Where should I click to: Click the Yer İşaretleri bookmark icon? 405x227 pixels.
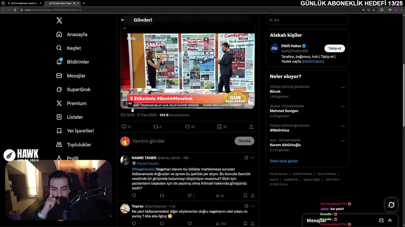(x=59, y=131)
